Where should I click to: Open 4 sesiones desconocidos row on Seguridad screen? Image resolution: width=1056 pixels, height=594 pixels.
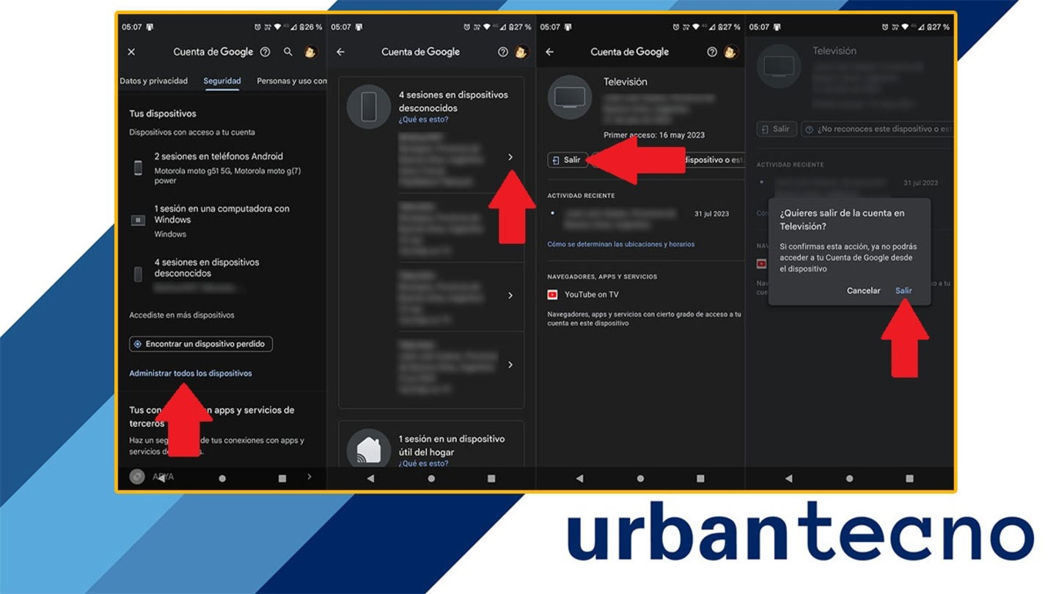(x=223, y=274)
